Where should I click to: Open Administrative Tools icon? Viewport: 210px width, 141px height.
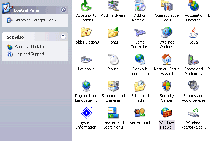coord(166,6)
